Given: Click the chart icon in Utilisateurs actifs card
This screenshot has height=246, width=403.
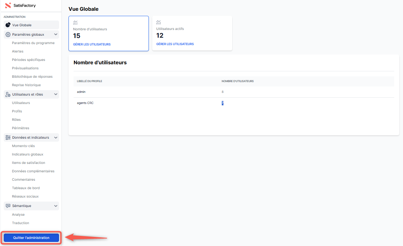Looking at the screenshot, I should (158, 22).
